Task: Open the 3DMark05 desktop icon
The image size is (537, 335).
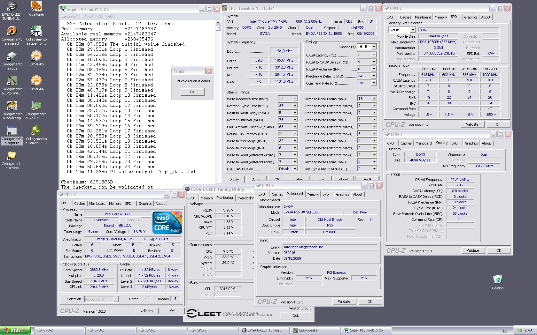Action: [36, 58]
